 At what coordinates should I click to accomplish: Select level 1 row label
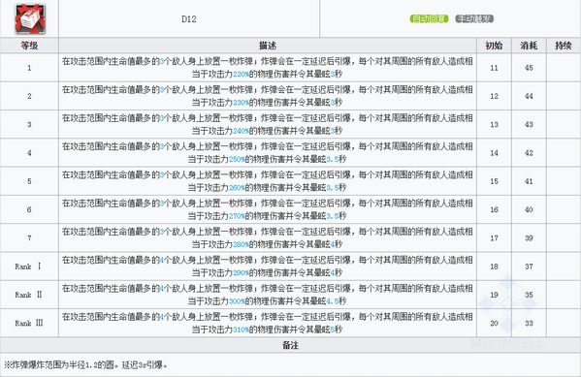[29, 68]
